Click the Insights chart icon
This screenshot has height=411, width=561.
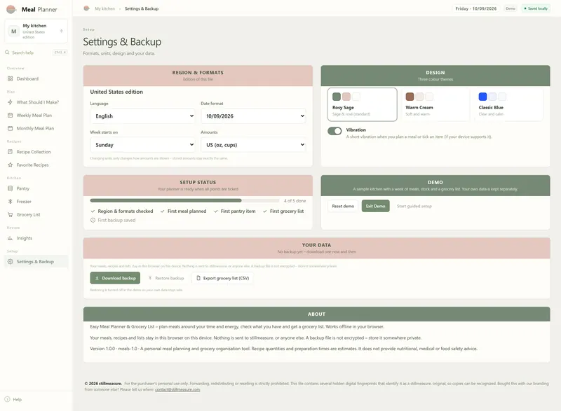(10, 238)
